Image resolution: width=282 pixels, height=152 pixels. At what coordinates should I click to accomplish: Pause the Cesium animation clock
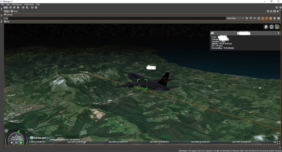click(x=16, y=143)
